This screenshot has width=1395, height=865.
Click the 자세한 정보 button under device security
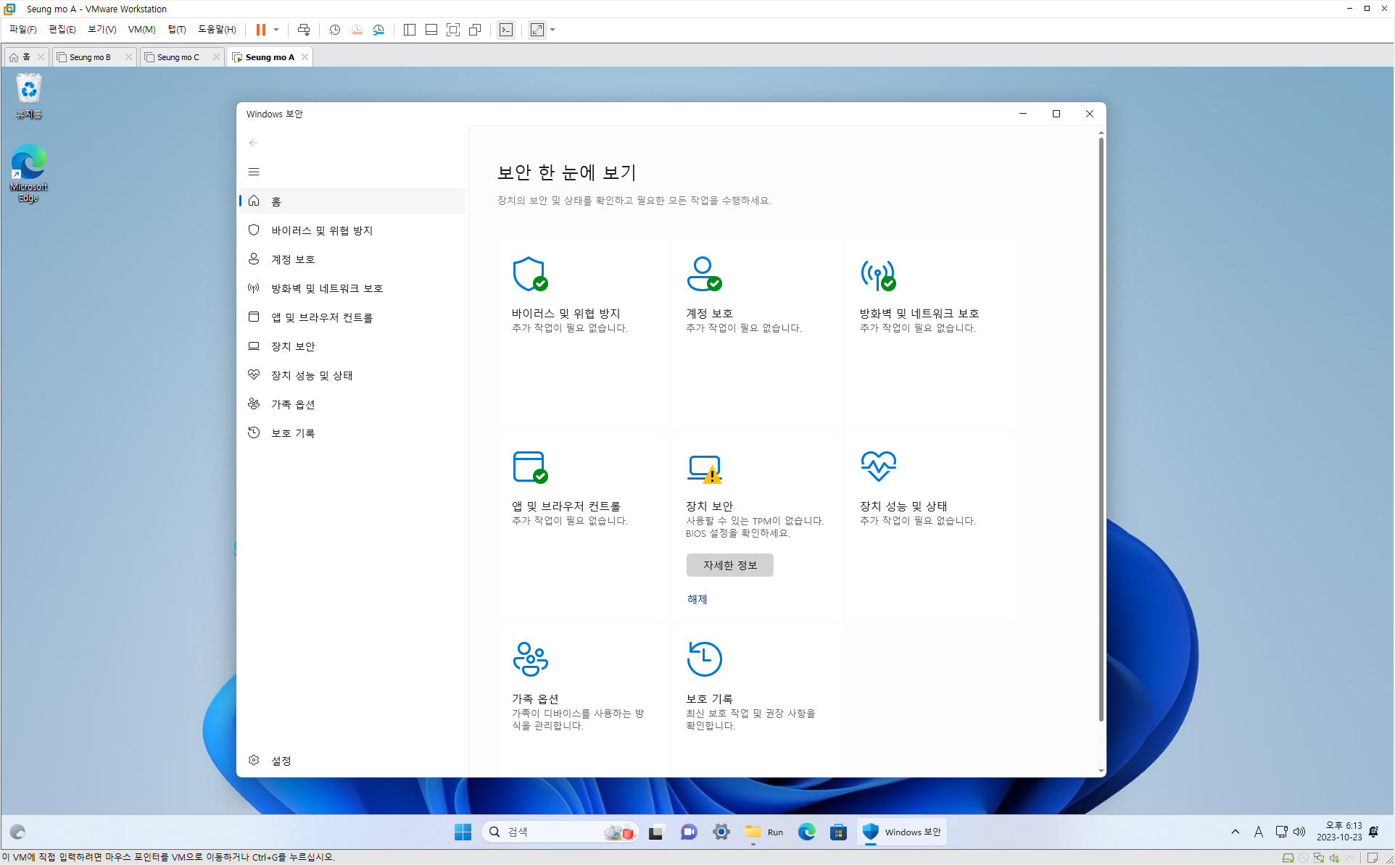point(729,565)
